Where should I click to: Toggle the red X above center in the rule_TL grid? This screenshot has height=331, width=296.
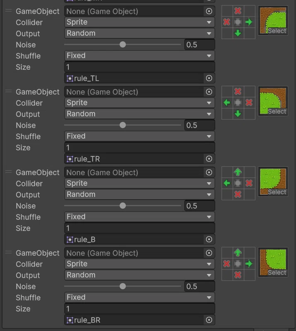238,11
